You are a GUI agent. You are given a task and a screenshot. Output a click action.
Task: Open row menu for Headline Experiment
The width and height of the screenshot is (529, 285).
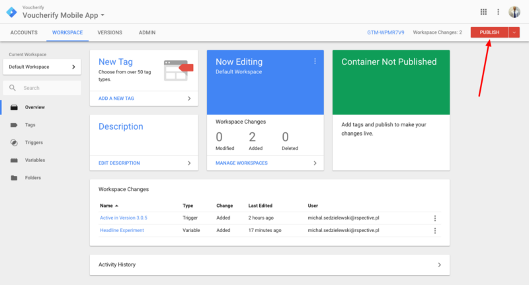pyautogui.click(x=435, y=231)
